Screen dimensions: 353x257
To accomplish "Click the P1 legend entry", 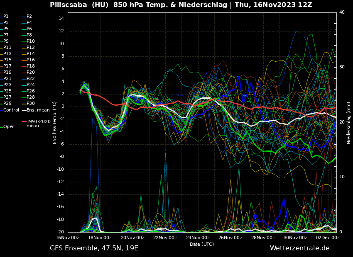I will coord(6,17).
